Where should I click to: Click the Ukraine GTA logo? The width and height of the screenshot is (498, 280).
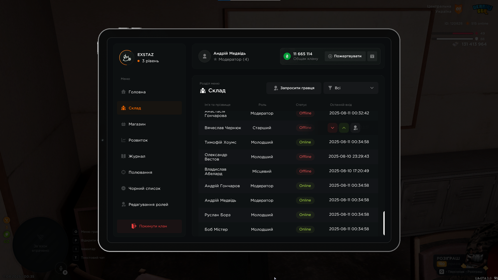pyautogui.click(x=482, y=9)
